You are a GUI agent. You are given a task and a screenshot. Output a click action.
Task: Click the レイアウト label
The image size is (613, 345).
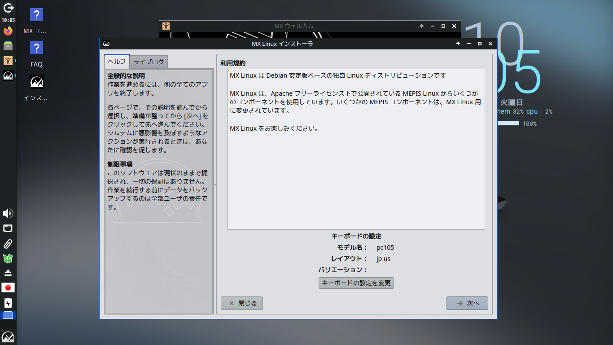coord(349,259)
